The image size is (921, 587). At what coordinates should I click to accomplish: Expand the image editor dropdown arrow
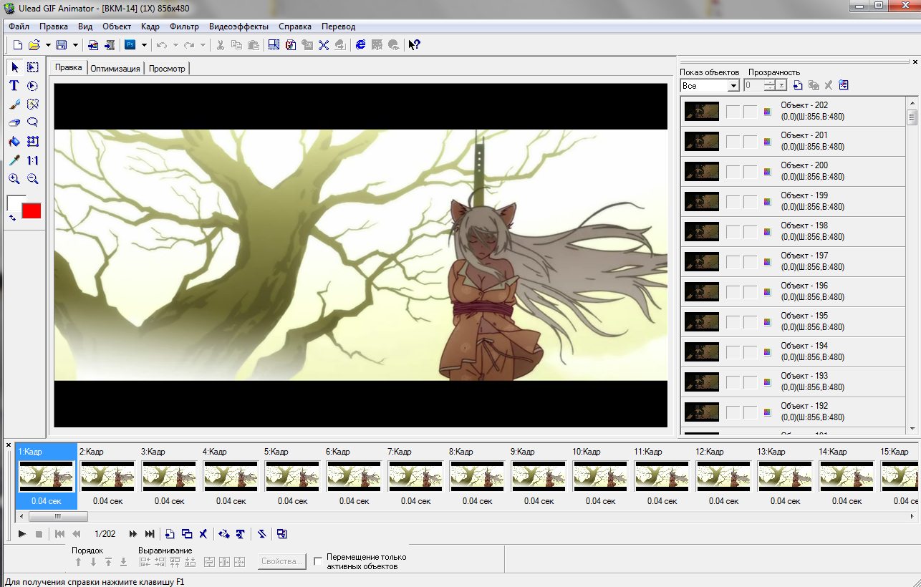(x=144, y=45)
